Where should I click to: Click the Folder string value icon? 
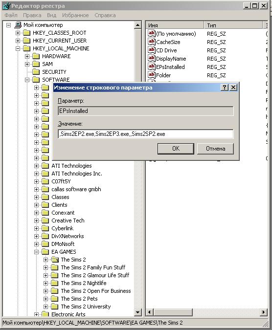(152, 75)
